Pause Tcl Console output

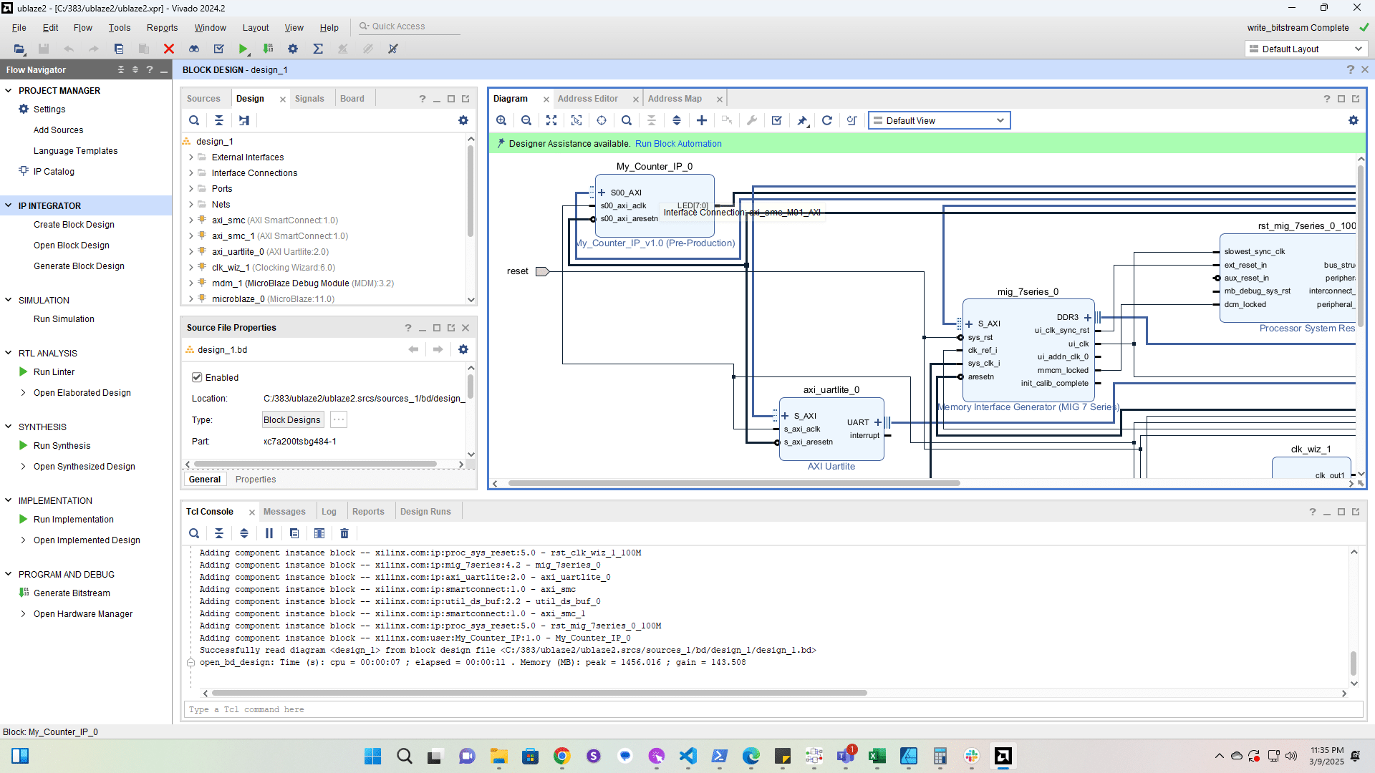coord(269,533)
